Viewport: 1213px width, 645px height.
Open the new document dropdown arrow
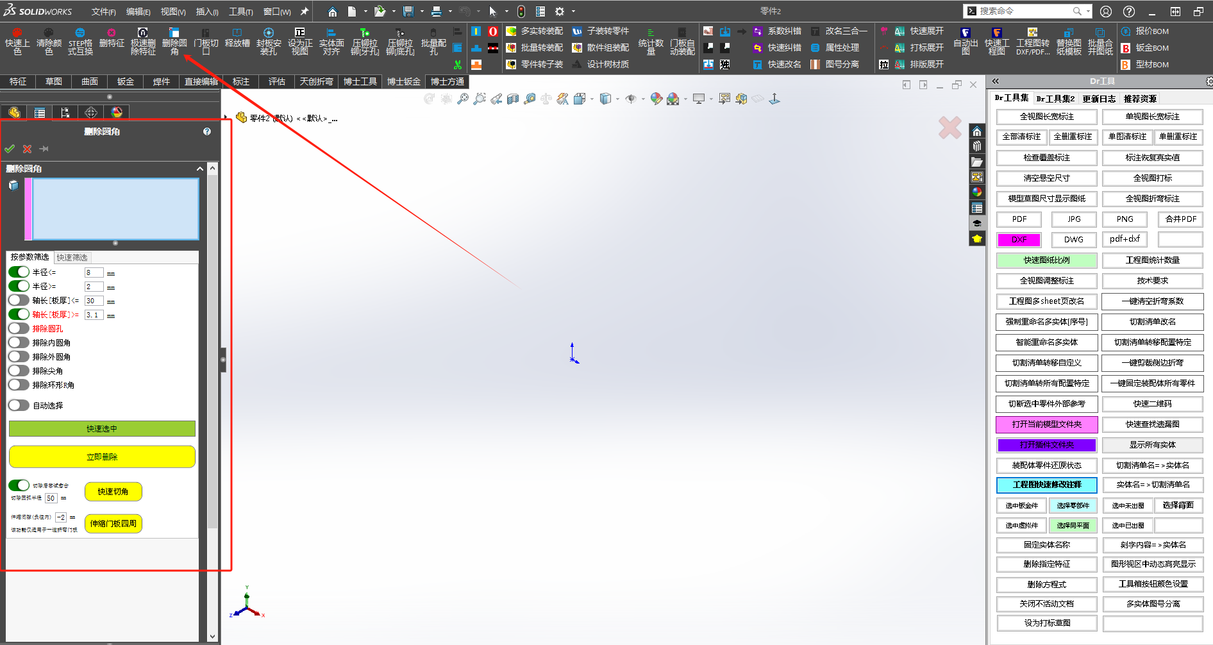click(365, 12)
